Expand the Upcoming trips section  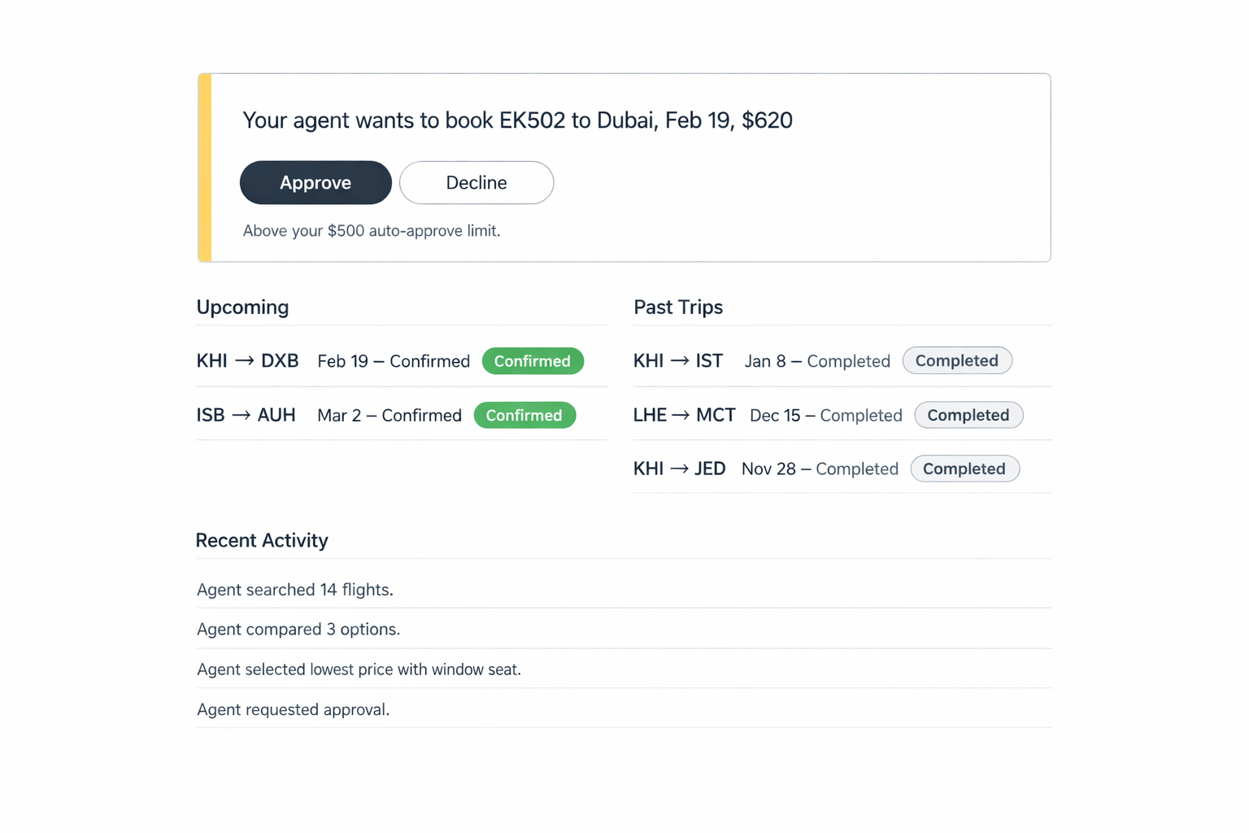tap(242, 307)
